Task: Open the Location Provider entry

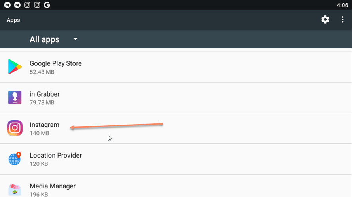Action: tap(176, 159)
